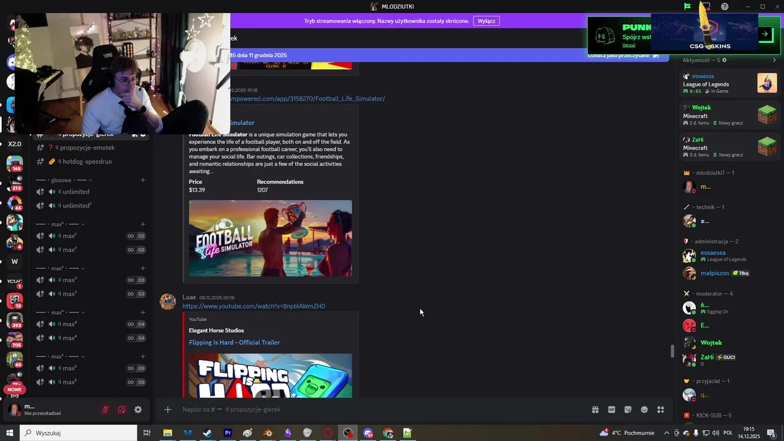
Task: Expand Aktywność panel with right chevron
Action: coord(774,60)
